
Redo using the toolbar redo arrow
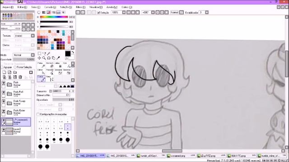point(83,12)
